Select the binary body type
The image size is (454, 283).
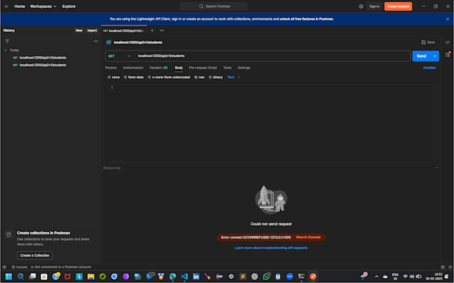216,77
